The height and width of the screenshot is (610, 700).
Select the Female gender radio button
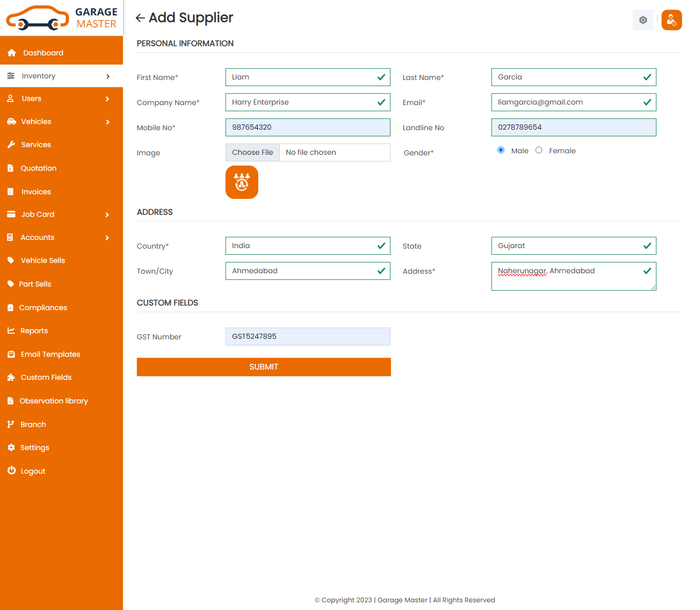539,150
